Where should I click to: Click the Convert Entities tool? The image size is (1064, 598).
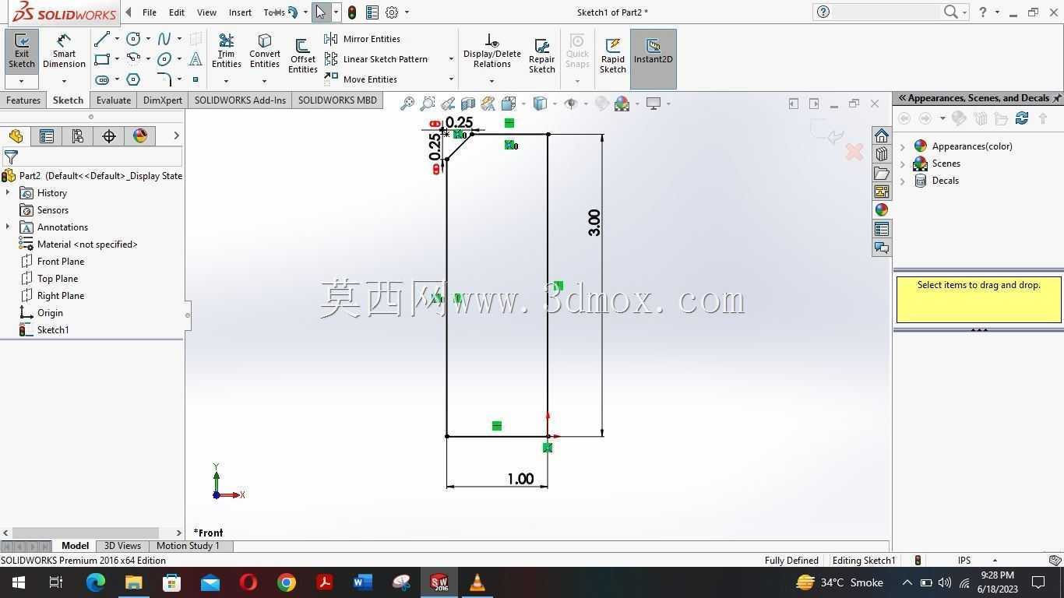pyautogui.click(x=265, y=51)
